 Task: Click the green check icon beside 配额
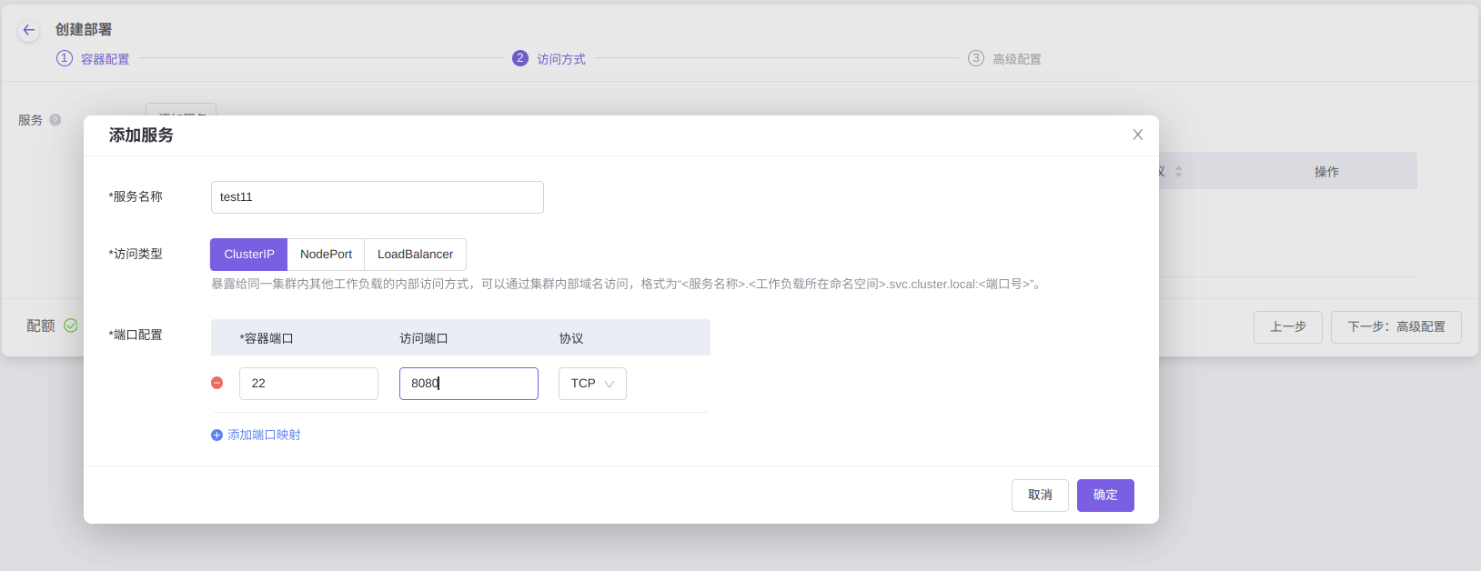point(71,326)
